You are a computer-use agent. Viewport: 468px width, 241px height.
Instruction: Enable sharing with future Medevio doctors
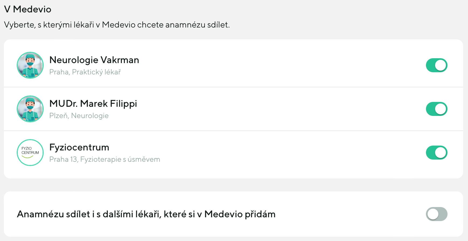(436, 214)
